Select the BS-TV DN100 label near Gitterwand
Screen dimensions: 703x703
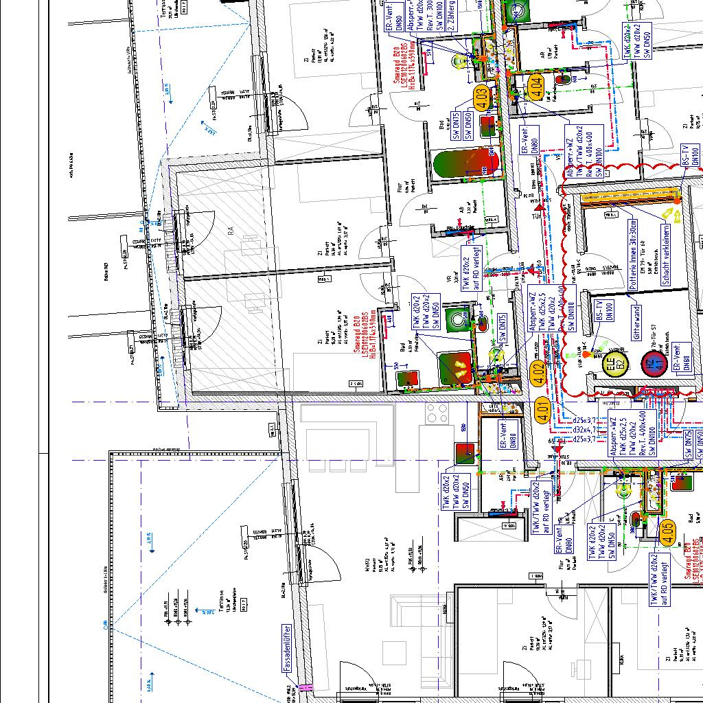click(603, 314)
